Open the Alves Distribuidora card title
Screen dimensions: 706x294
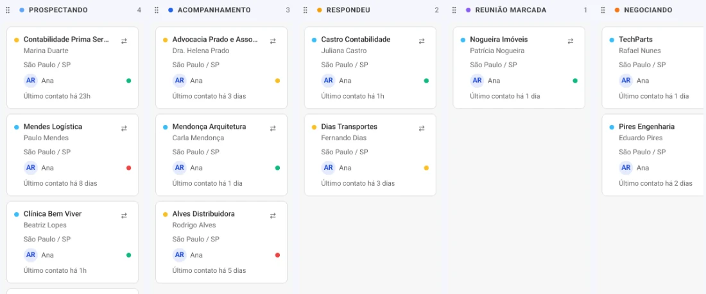pyautogui.click(x=203, y=214)
